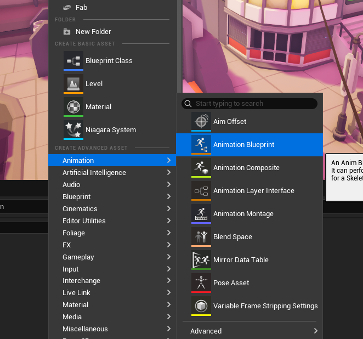Click the Animation Montage icon
This screenshot has height=339, width=363.
point(201,214)
